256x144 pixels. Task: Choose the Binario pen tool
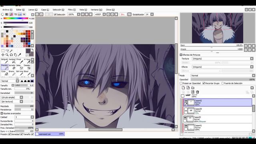click(12, 73)
